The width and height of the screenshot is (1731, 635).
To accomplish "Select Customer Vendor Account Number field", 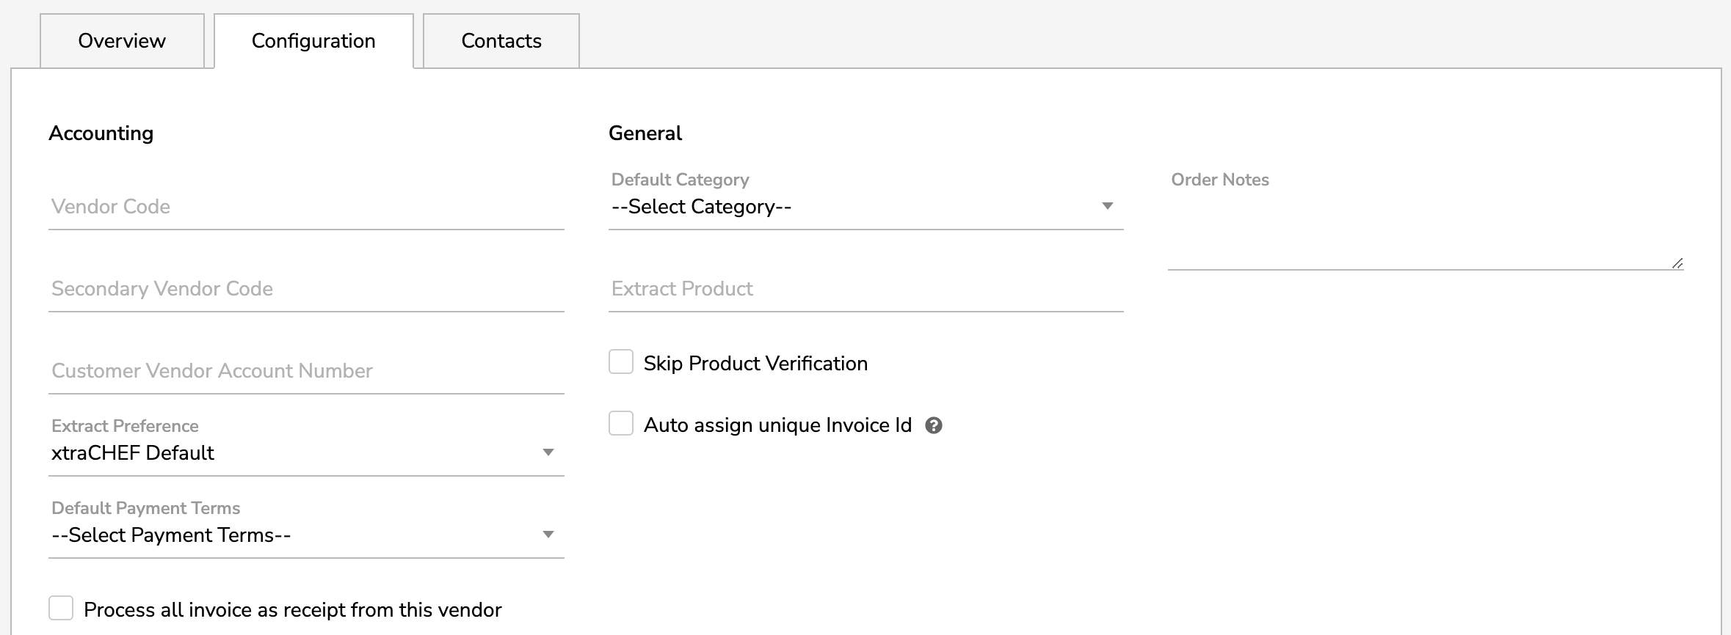I will 305,372.
